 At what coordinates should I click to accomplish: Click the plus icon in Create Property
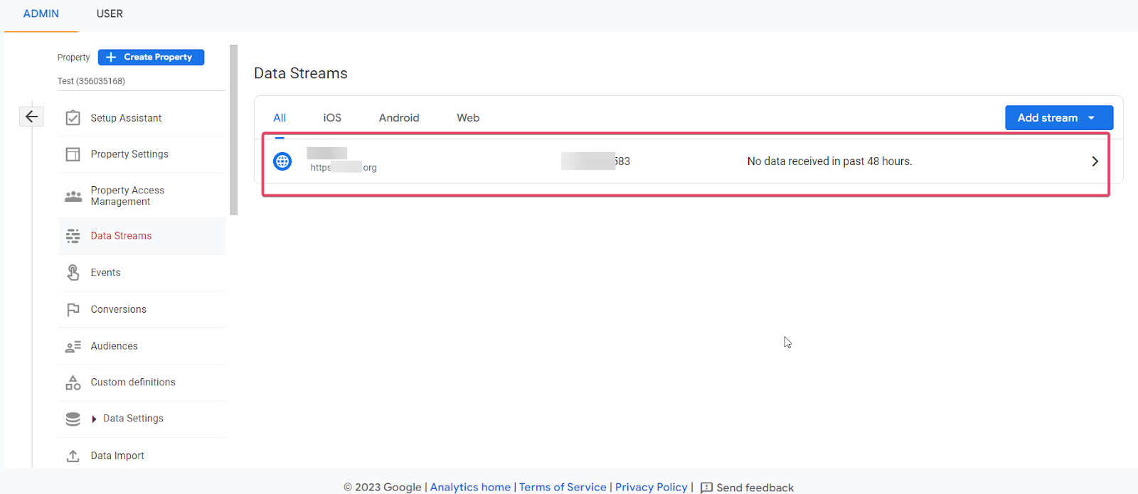pyautogui.click(x=111, y=57)
